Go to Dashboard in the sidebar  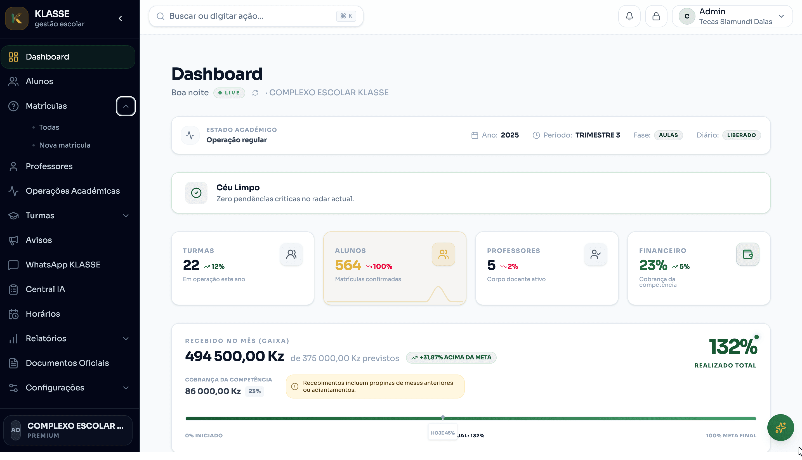68,57
